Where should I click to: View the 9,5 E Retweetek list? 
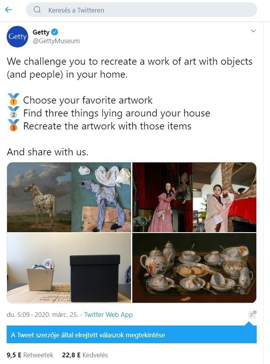(x=30, y=355)
